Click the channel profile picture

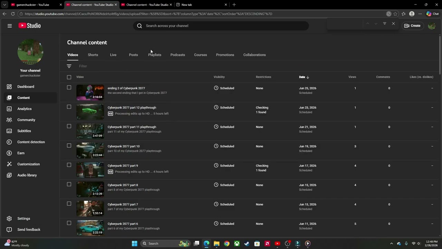tap(30, 52)
